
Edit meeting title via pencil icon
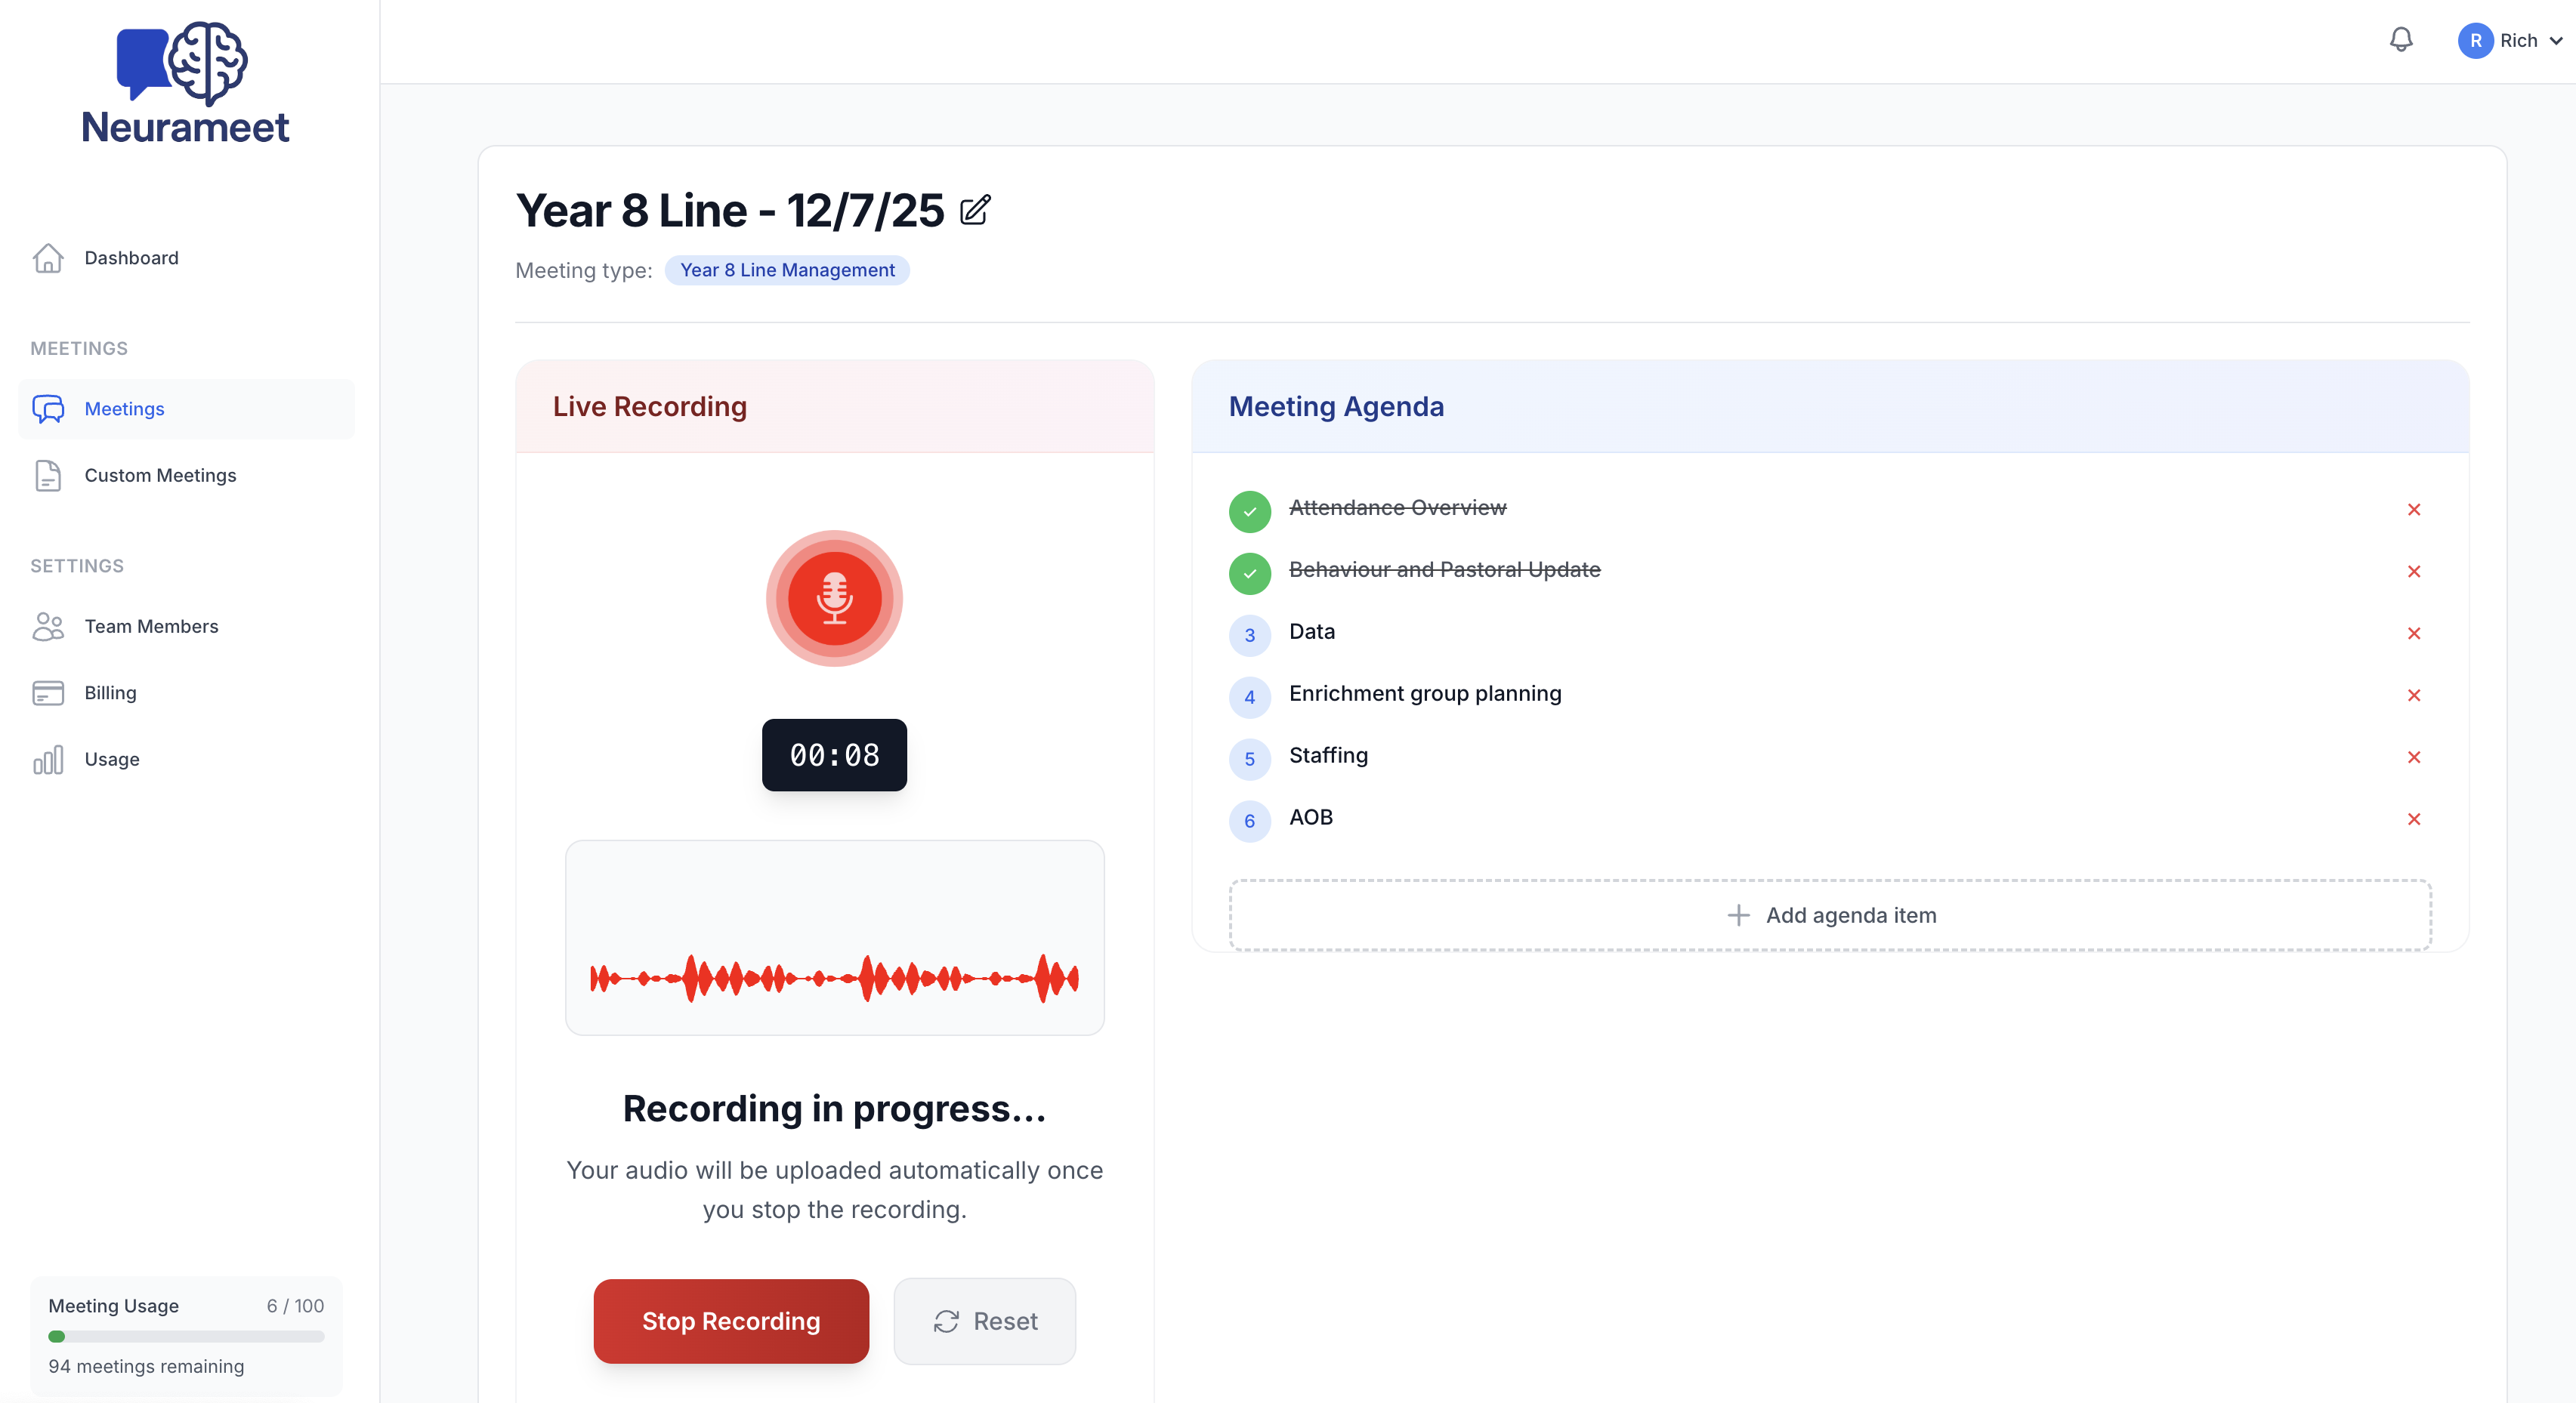coord(976,211)
